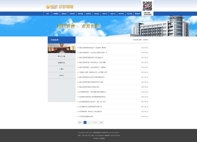The height and width of the screenshot is (142, 197).
Task: Open the "研修时光" 系列讲座 article
Action: point(91,111)
